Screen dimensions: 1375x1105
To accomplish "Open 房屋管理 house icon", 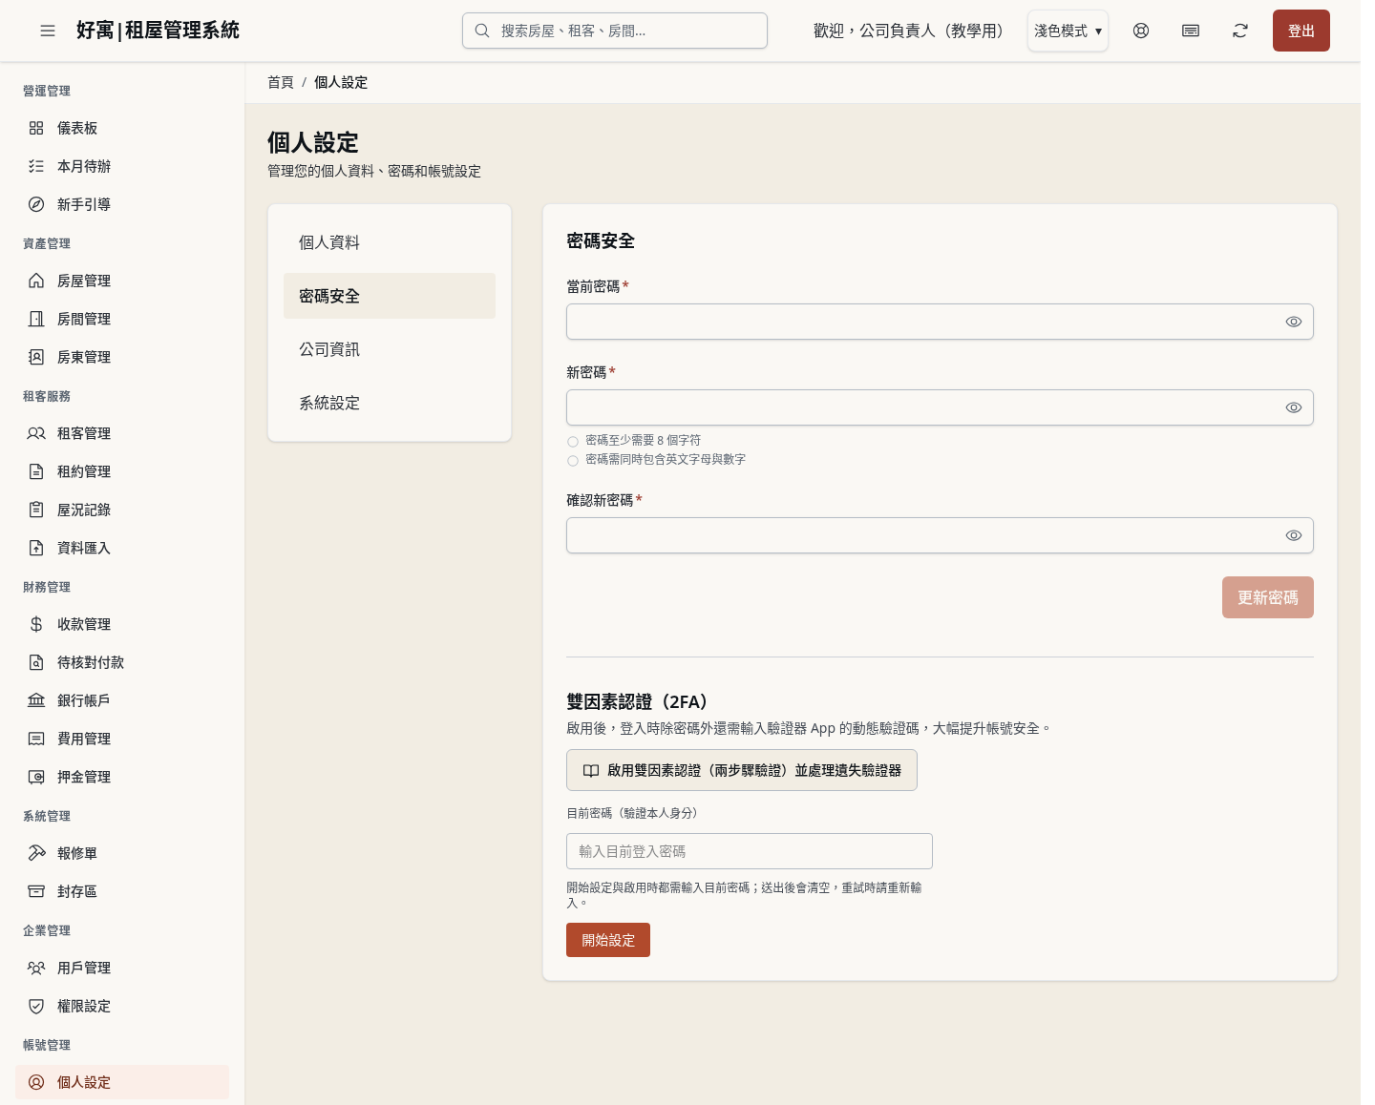I will click(36, 281).
